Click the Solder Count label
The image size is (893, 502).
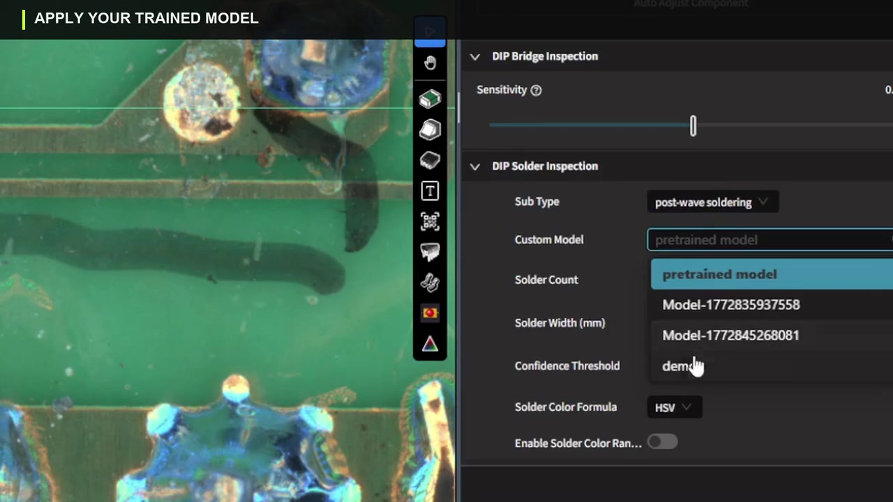[x=546, y=280]
